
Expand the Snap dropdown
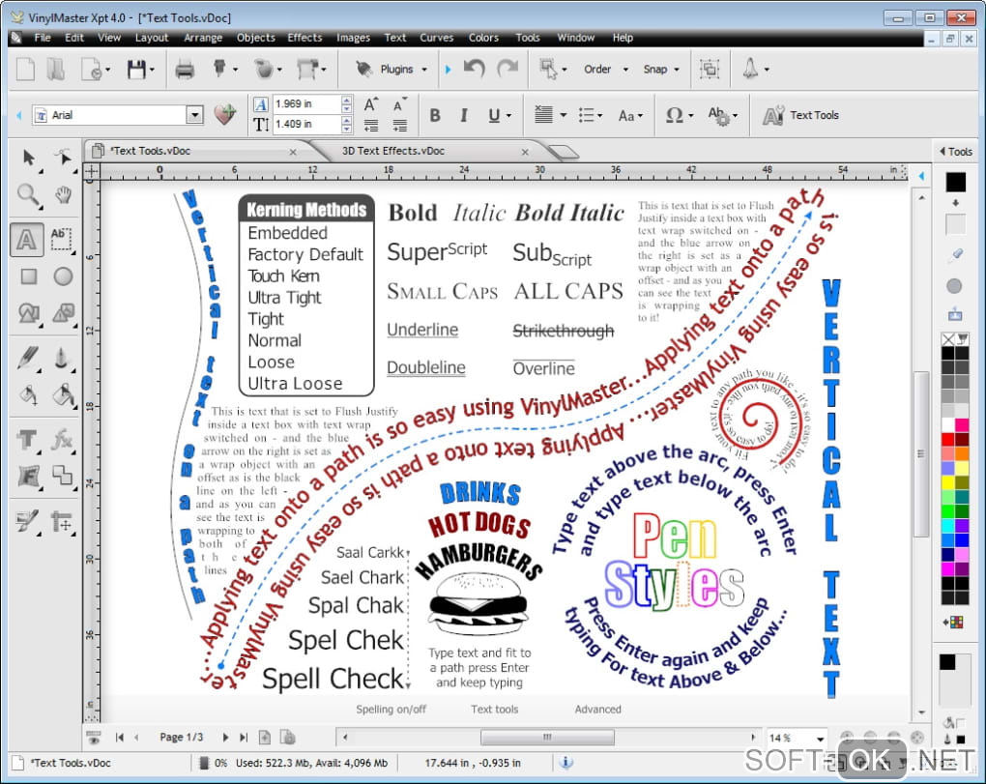point(677,70)
